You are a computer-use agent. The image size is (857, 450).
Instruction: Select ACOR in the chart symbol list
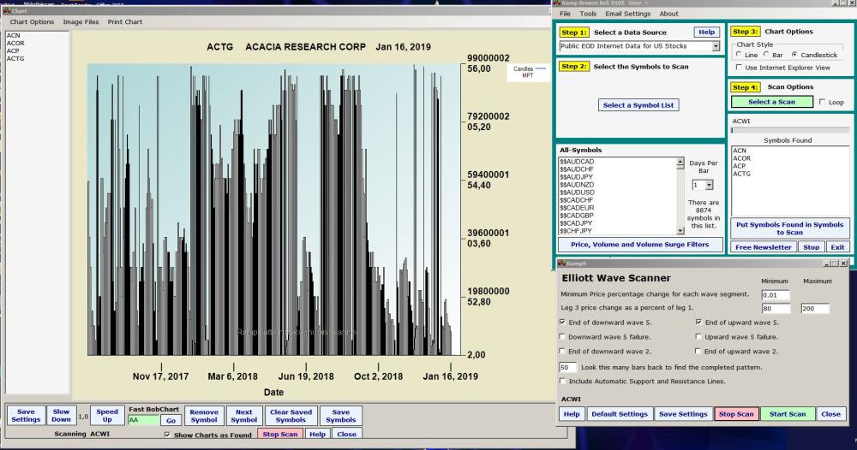click(x=15, y=43)
